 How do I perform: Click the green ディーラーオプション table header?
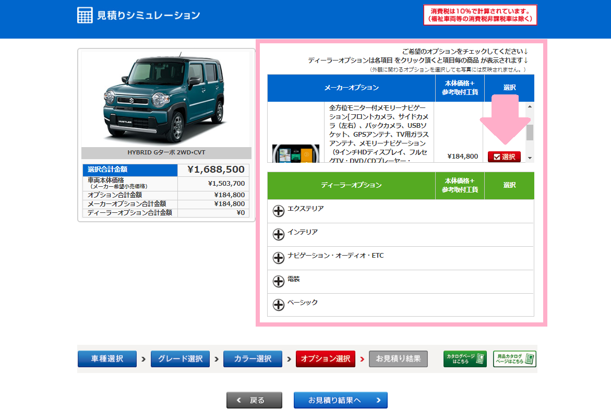point(352,185)
